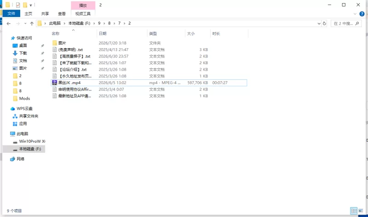This screenshot has height=217, width=368.
Task: Click the 2026/7/20 3:18 date cell
Action: 112,43
